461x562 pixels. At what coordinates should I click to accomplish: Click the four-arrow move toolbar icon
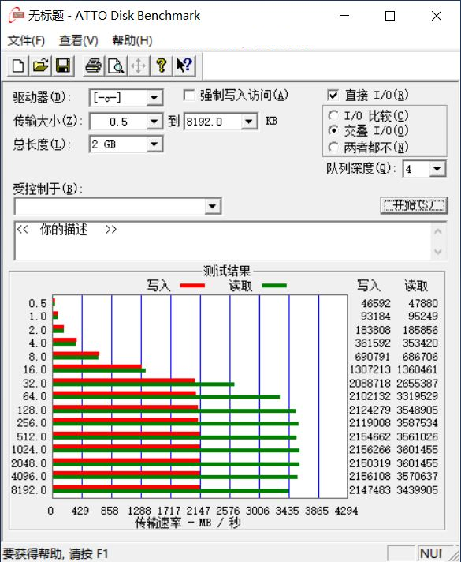pos(139,66)
